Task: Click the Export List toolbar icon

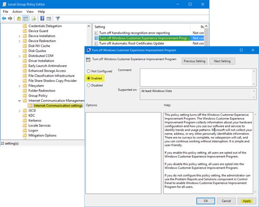Action: (34, 19)
